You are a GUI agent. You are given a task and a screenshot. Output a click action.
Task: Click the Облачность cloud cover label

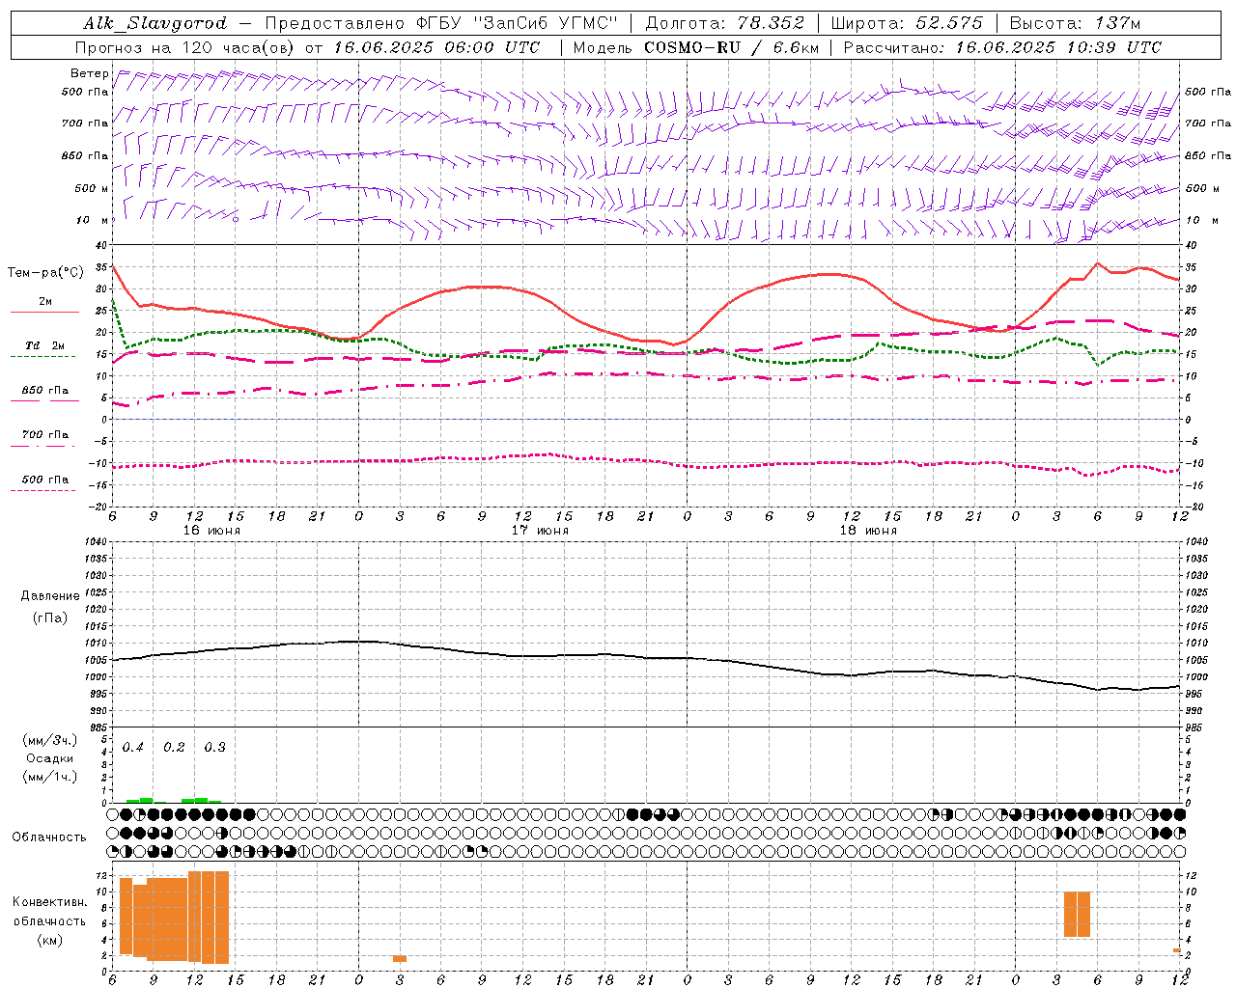coord(49,837)
